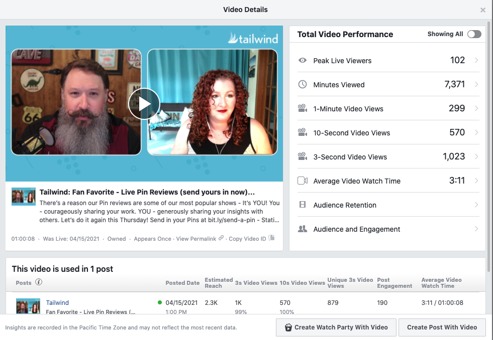Toggle the Showing All switch
493x340 pixels.
click(x=474, y=34)
